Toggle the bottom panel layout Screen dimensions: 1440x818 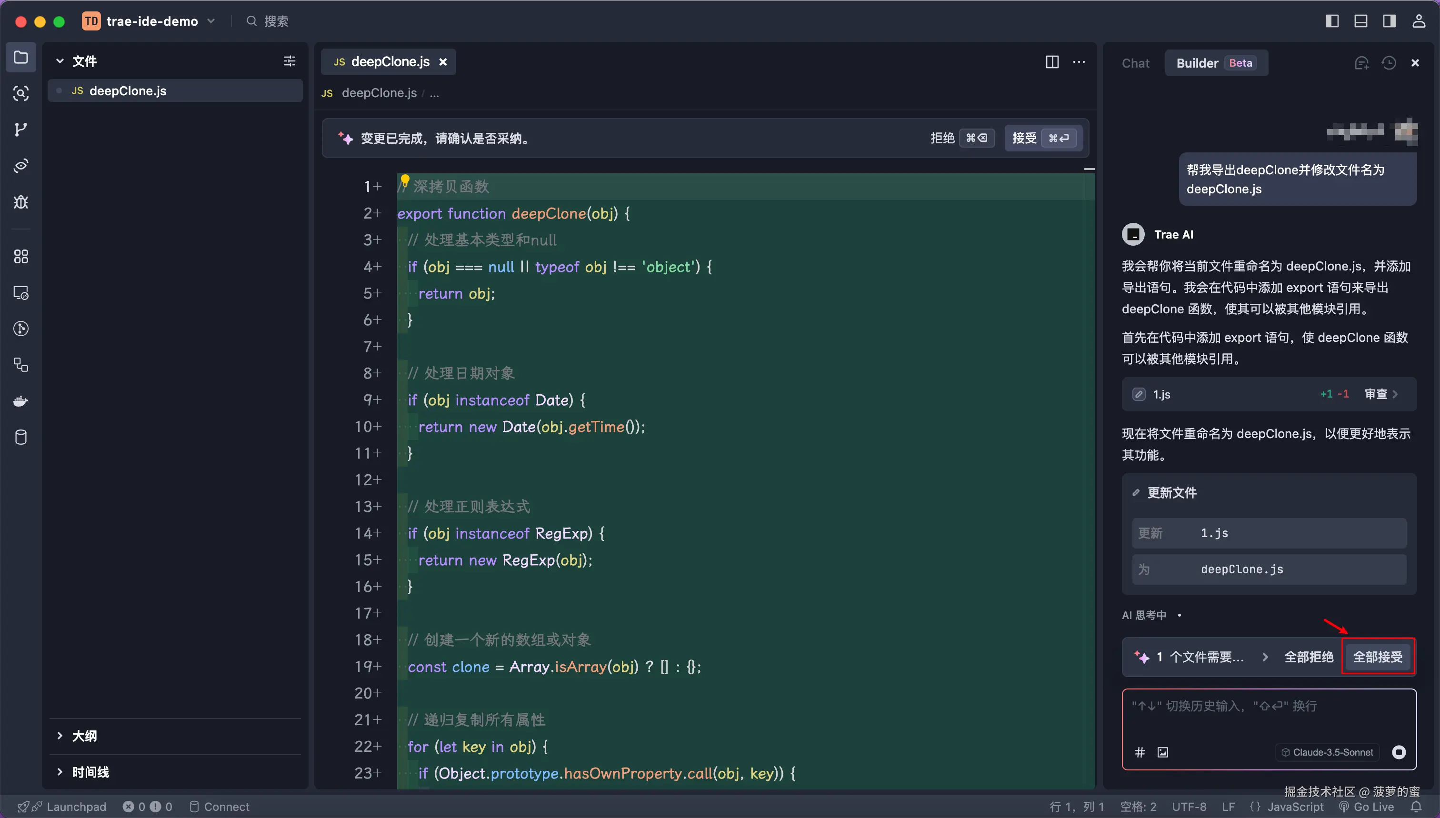tap(1361, 21)
